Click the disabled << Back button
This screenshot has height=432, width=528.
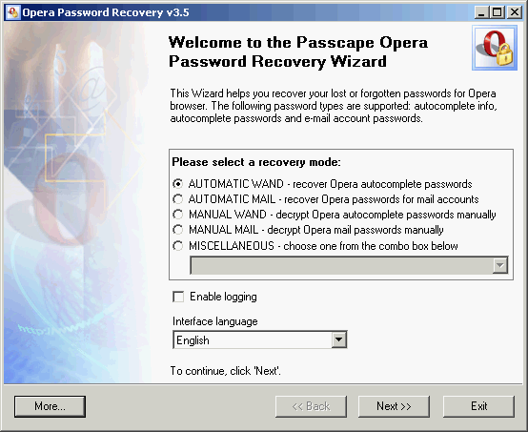[x=311, y=406]
